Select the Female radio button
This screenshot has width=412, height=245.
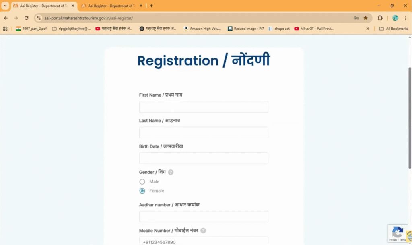click(x=142, y=191)
